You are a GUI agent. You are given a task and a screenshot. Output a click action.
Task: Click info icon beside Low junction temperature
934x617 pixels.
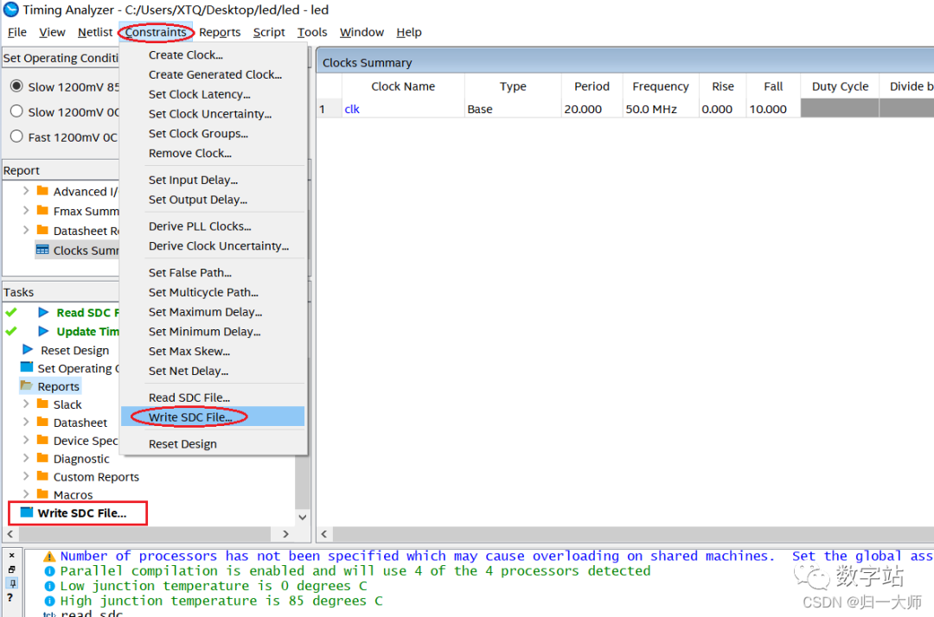pyautogui.click(x=50, y=586)
